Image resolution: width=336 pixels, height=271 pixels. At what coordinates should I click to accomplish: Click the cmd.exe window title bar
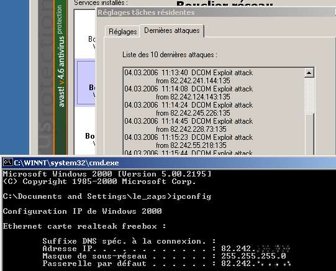point(169,163)
